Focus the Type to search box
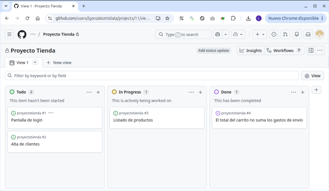Viewport: 329px width, 191px height. point(183,35)
